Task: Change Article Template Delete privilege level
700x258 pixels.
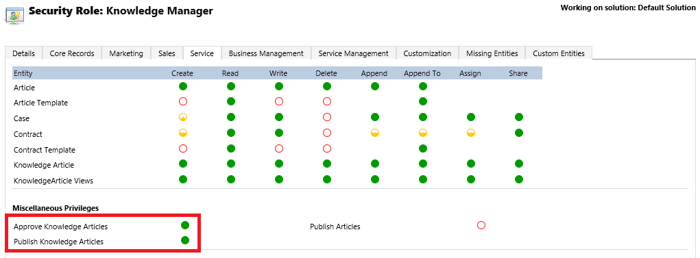Action: click(x=327, y=101)
